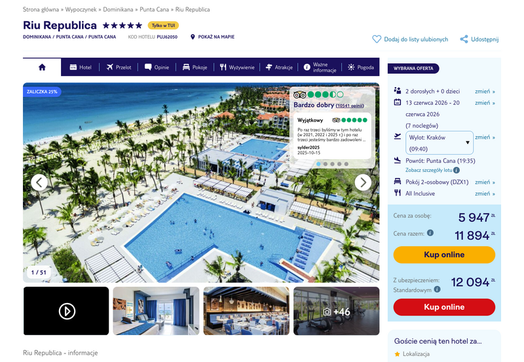Image resolution: width=524 pixels, height=362 pixels.
Task: Show previous photo with left arrow
Action: coord(39,183)
